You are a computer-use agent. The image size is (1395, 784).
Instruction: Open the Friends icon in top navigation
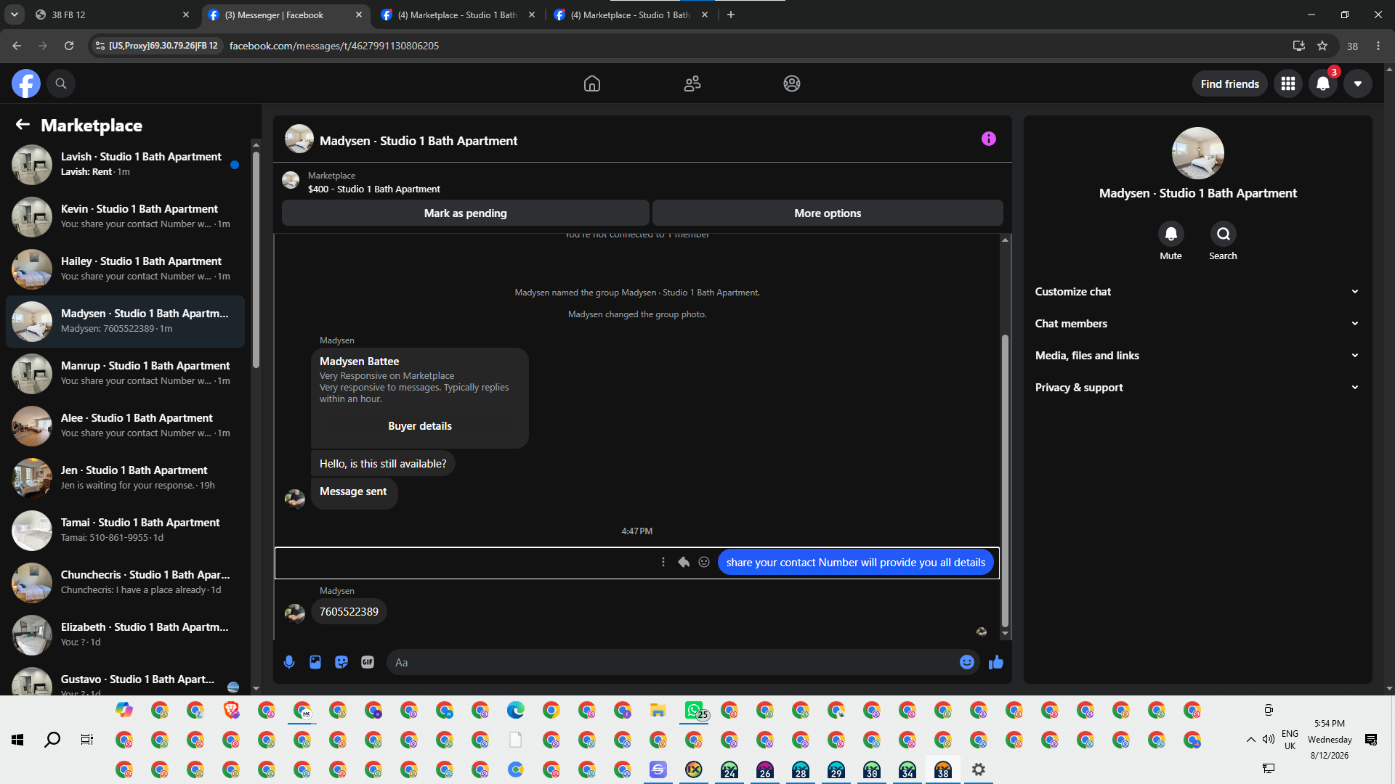(692, 83)
